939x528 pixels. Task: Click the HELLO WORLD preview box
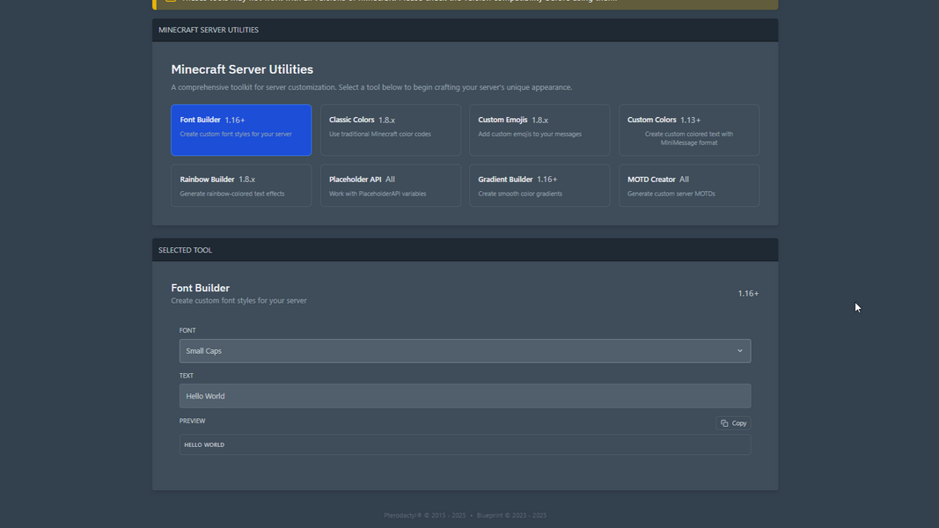click(x=465, y=444)
